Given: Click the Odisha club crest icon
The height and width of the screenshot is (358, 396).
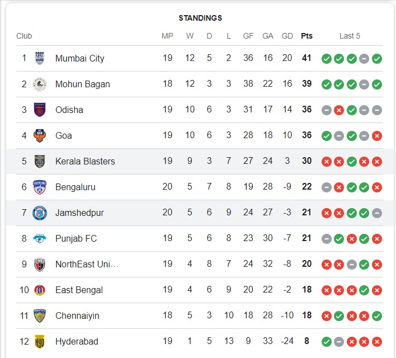Looking at the screenshot, I should click(40, 110).
